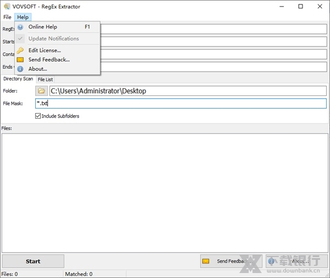The width and height of the screenshot is (330, 278).
Task: Select the Directory Scan tab
Action: (x=18, y=79)
